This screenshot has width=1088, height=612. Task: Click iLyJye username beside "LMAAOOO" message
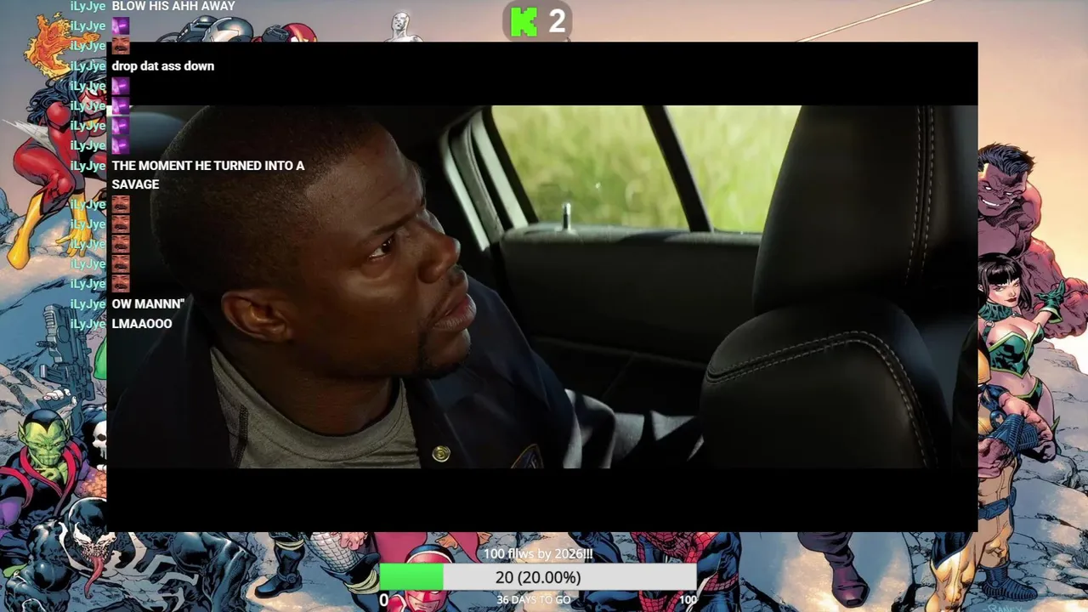point(88,324)
